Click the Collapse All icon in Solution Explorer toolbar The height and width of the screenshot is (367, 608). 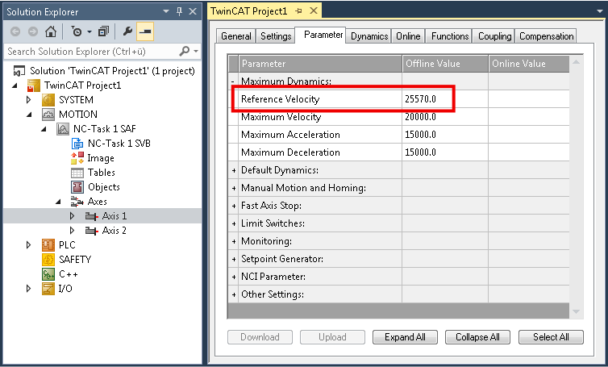(103, 31)
